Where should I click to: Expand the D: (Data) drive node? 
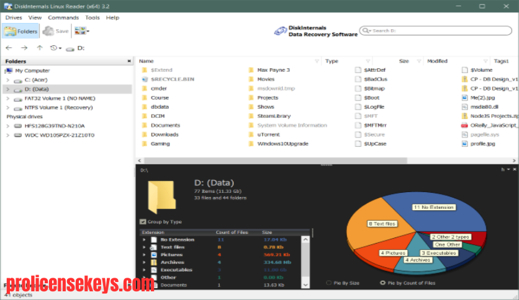pos(7,89)
